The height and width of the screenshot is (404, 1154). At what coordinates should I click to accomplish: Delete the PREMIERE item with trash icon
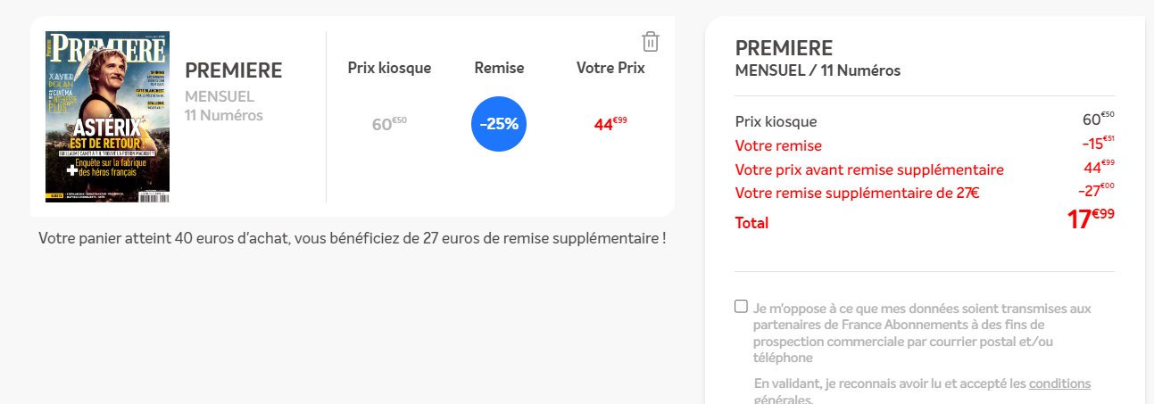pos(651,42)
